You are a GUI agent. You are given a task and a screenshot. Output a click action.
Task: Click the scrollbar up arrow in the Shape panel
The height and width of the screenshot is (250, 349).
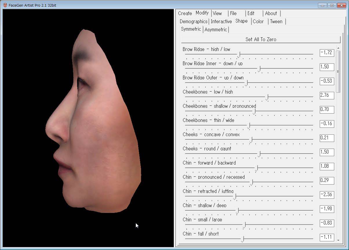coord(338,48)
